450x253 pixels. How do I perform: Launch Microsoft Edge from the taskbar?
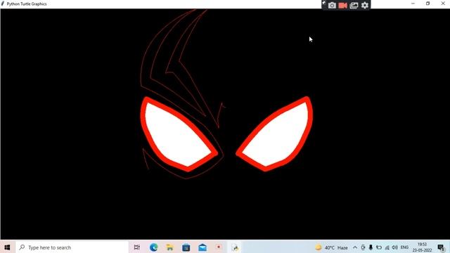(153, 247)
